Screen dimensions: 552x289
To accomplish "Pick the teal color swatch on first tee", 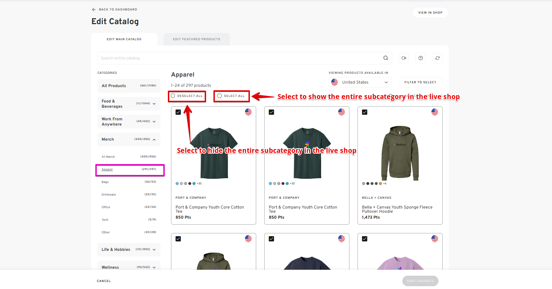I will pos(194,183).
